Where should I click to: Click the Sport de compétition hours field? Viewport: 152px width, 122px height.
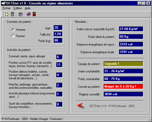click(x=59, y=104)
